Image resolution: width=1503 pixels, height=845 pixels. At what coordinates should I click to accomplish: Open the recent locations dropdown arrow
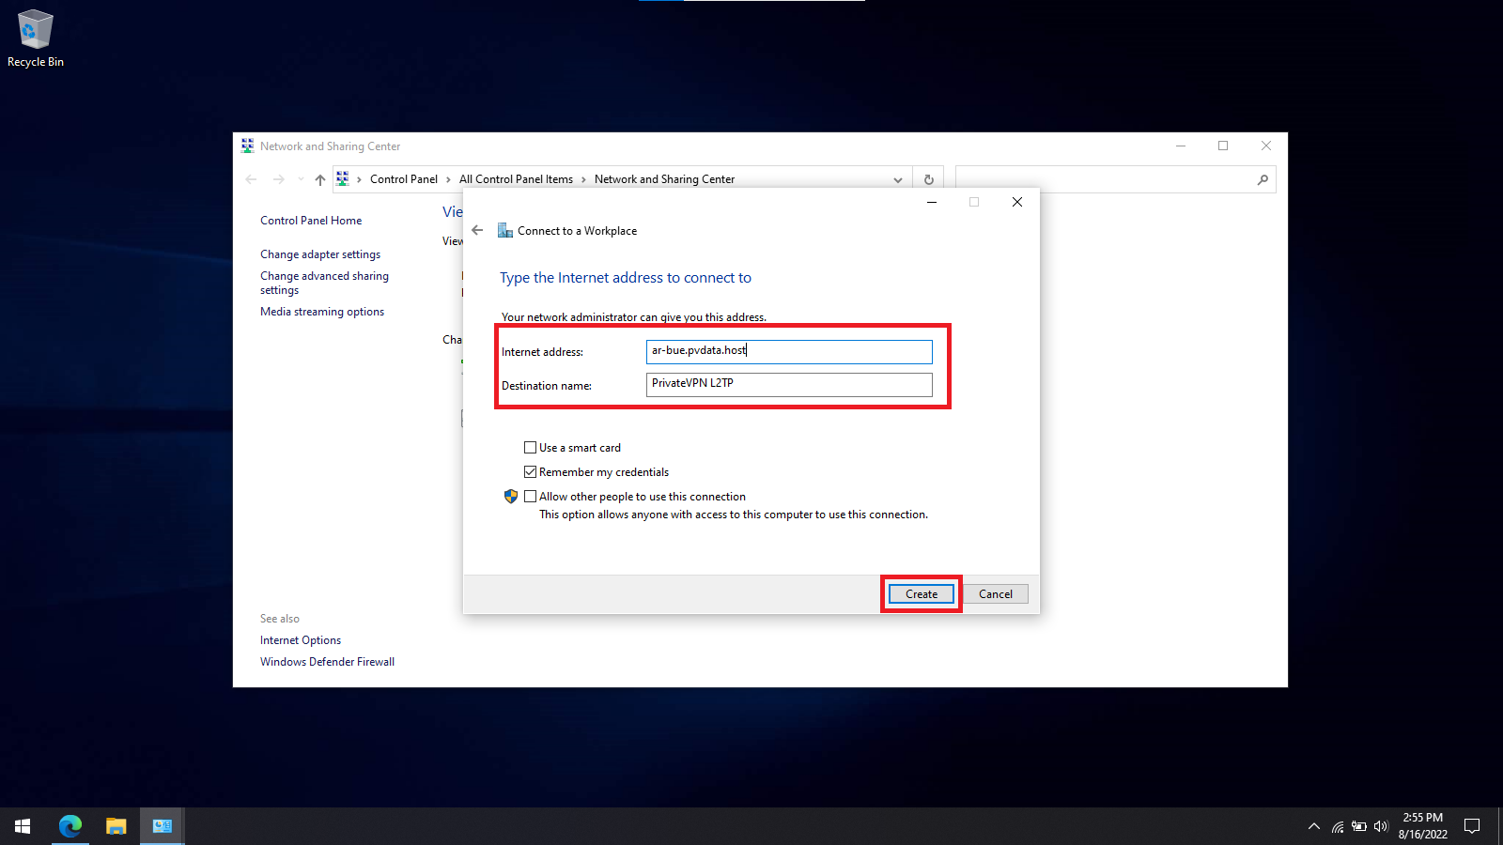click(301, 179)
